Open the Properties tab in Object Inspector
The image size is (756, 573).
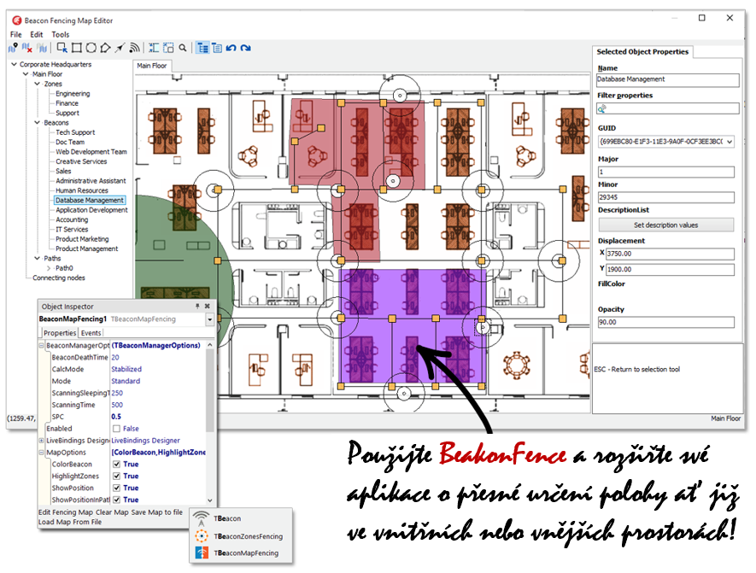tap(60, 332)
